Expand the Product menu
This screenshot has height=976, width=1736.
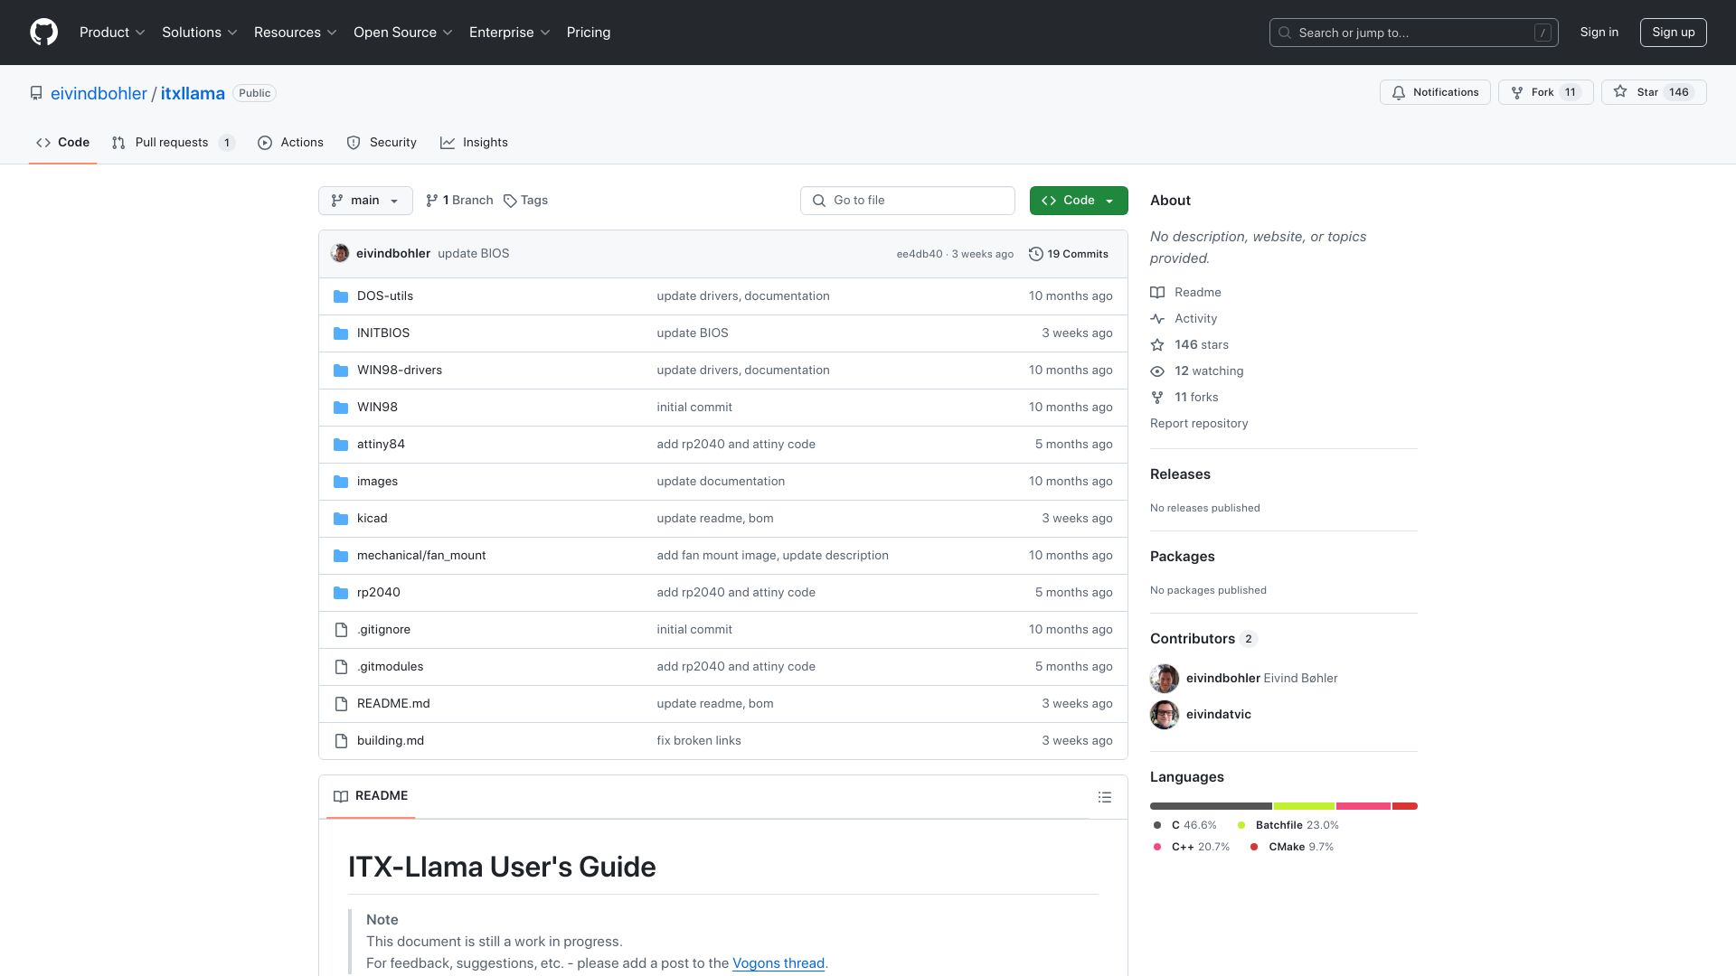point(112,33)
